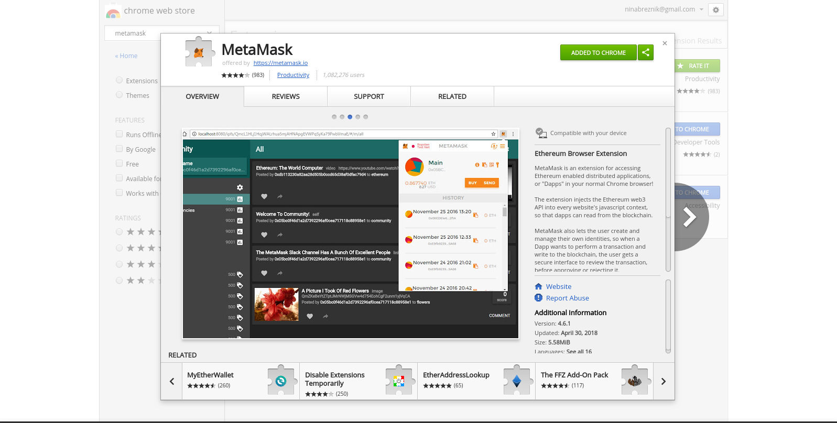Open the EtherAddressLookup related card title
The width and height of the screenshot is (837, 423).
tap(456, 375)
